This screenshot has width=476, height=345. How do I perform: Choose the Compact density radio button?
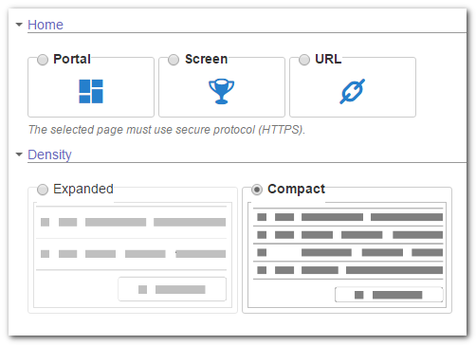[x=257, y=190]
